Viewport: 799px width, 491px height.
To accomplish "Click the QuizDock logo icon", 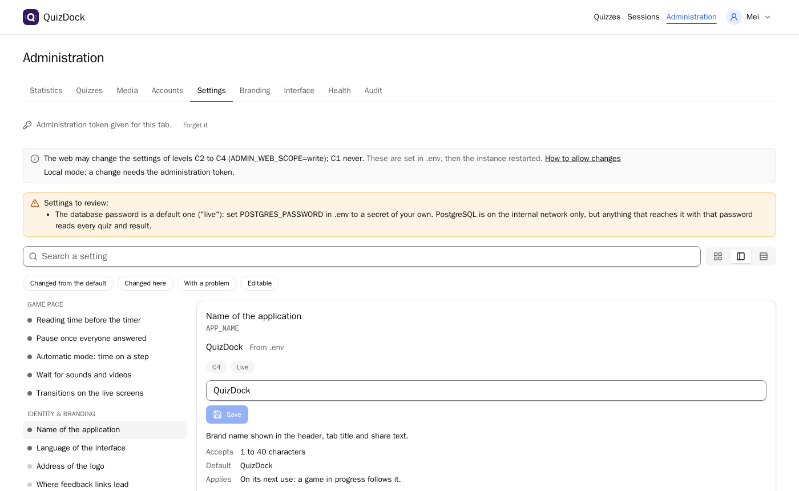I will pos(31,17).
